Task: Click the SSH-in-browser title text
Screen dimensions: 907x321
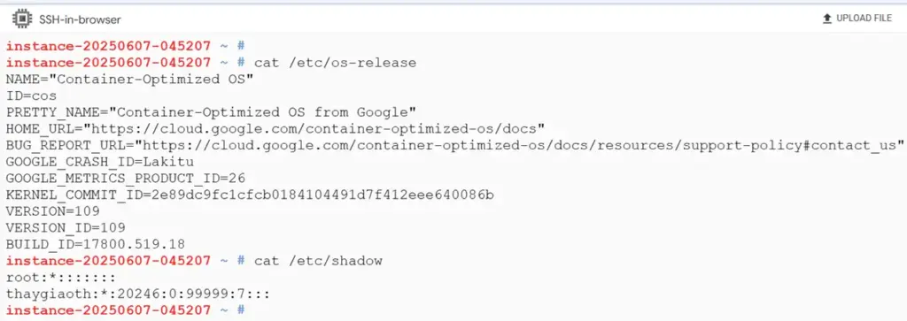Action: 80,19
